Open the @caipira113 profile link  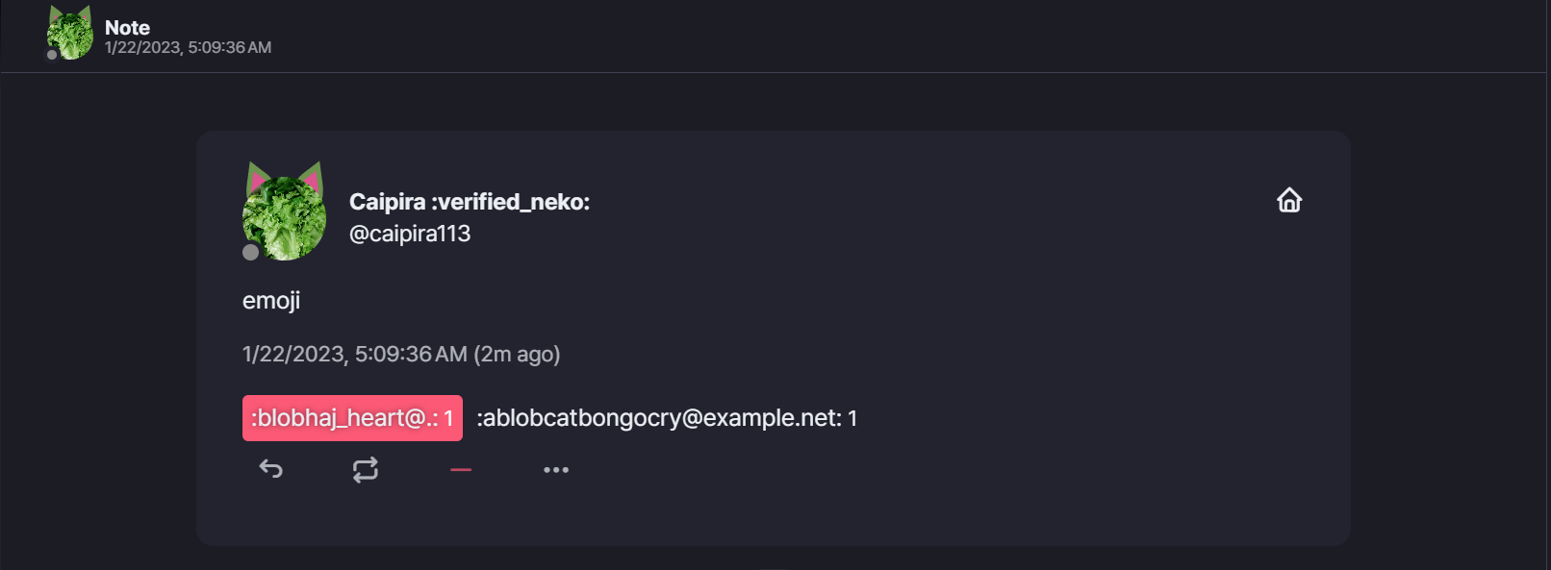[409, 233]
